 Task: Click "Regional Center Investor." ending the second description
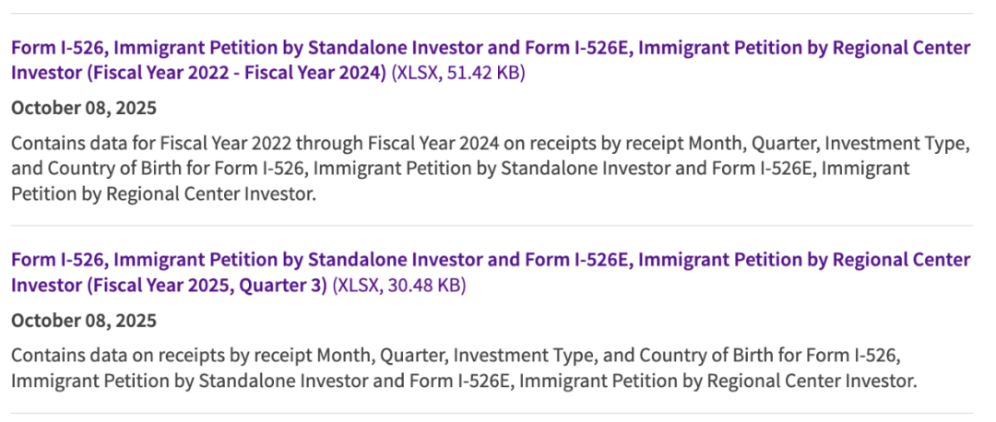coord(825,380)
